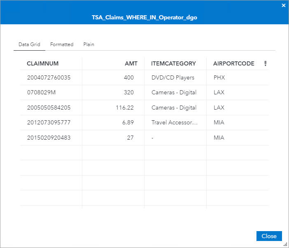Select the amount 116.22 cell
This screenshot has width=289, height=248.
click(x=113, y=108)
